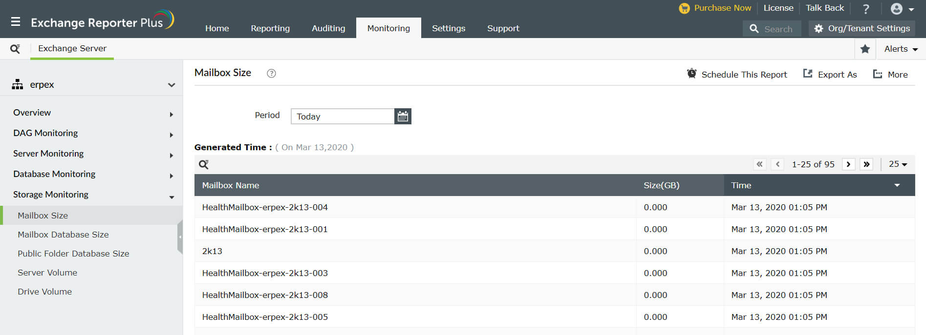The height and width of the screenshot is (335, 926).
Task: Click the top Search field
Action: click(772, 29)
